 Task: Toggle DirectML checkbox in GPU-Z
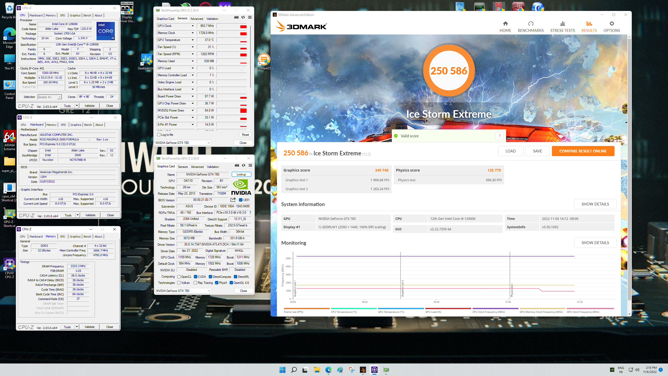[x=235, y=277]
